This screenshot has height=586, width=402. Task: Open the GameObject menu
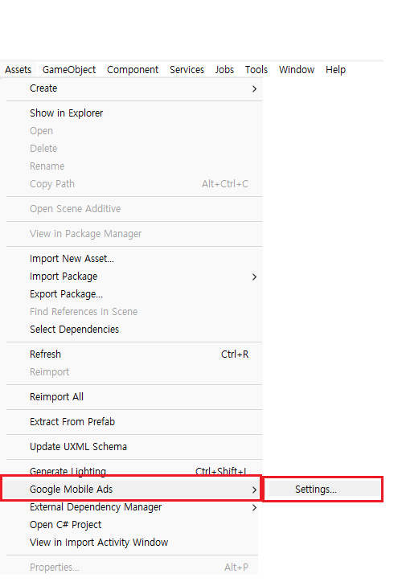[69, 70]
